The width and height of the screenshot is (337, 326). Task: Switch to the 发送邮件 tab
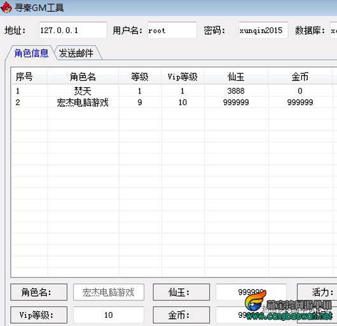[x=76, y=53]
